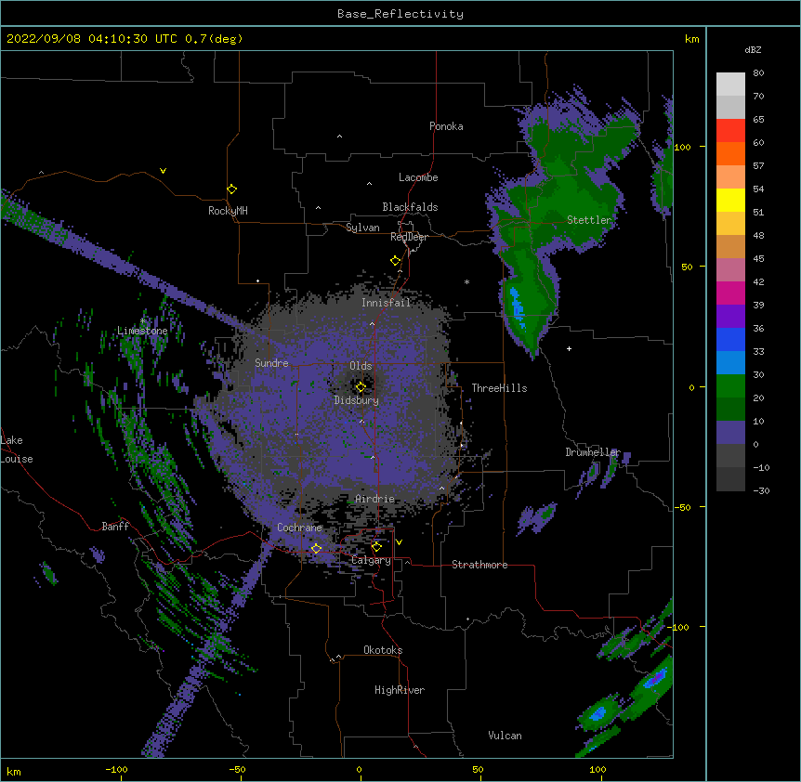This screenshot has width=801, height=782.
Task: Click the -100 tick on the bottom axis
Action: pos(116,769)
